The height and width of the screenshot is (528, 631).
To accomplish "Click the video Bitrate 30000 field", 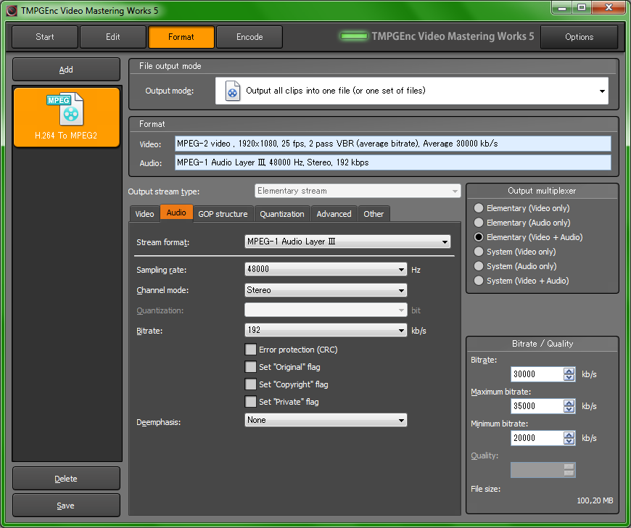I will point(537,374).
